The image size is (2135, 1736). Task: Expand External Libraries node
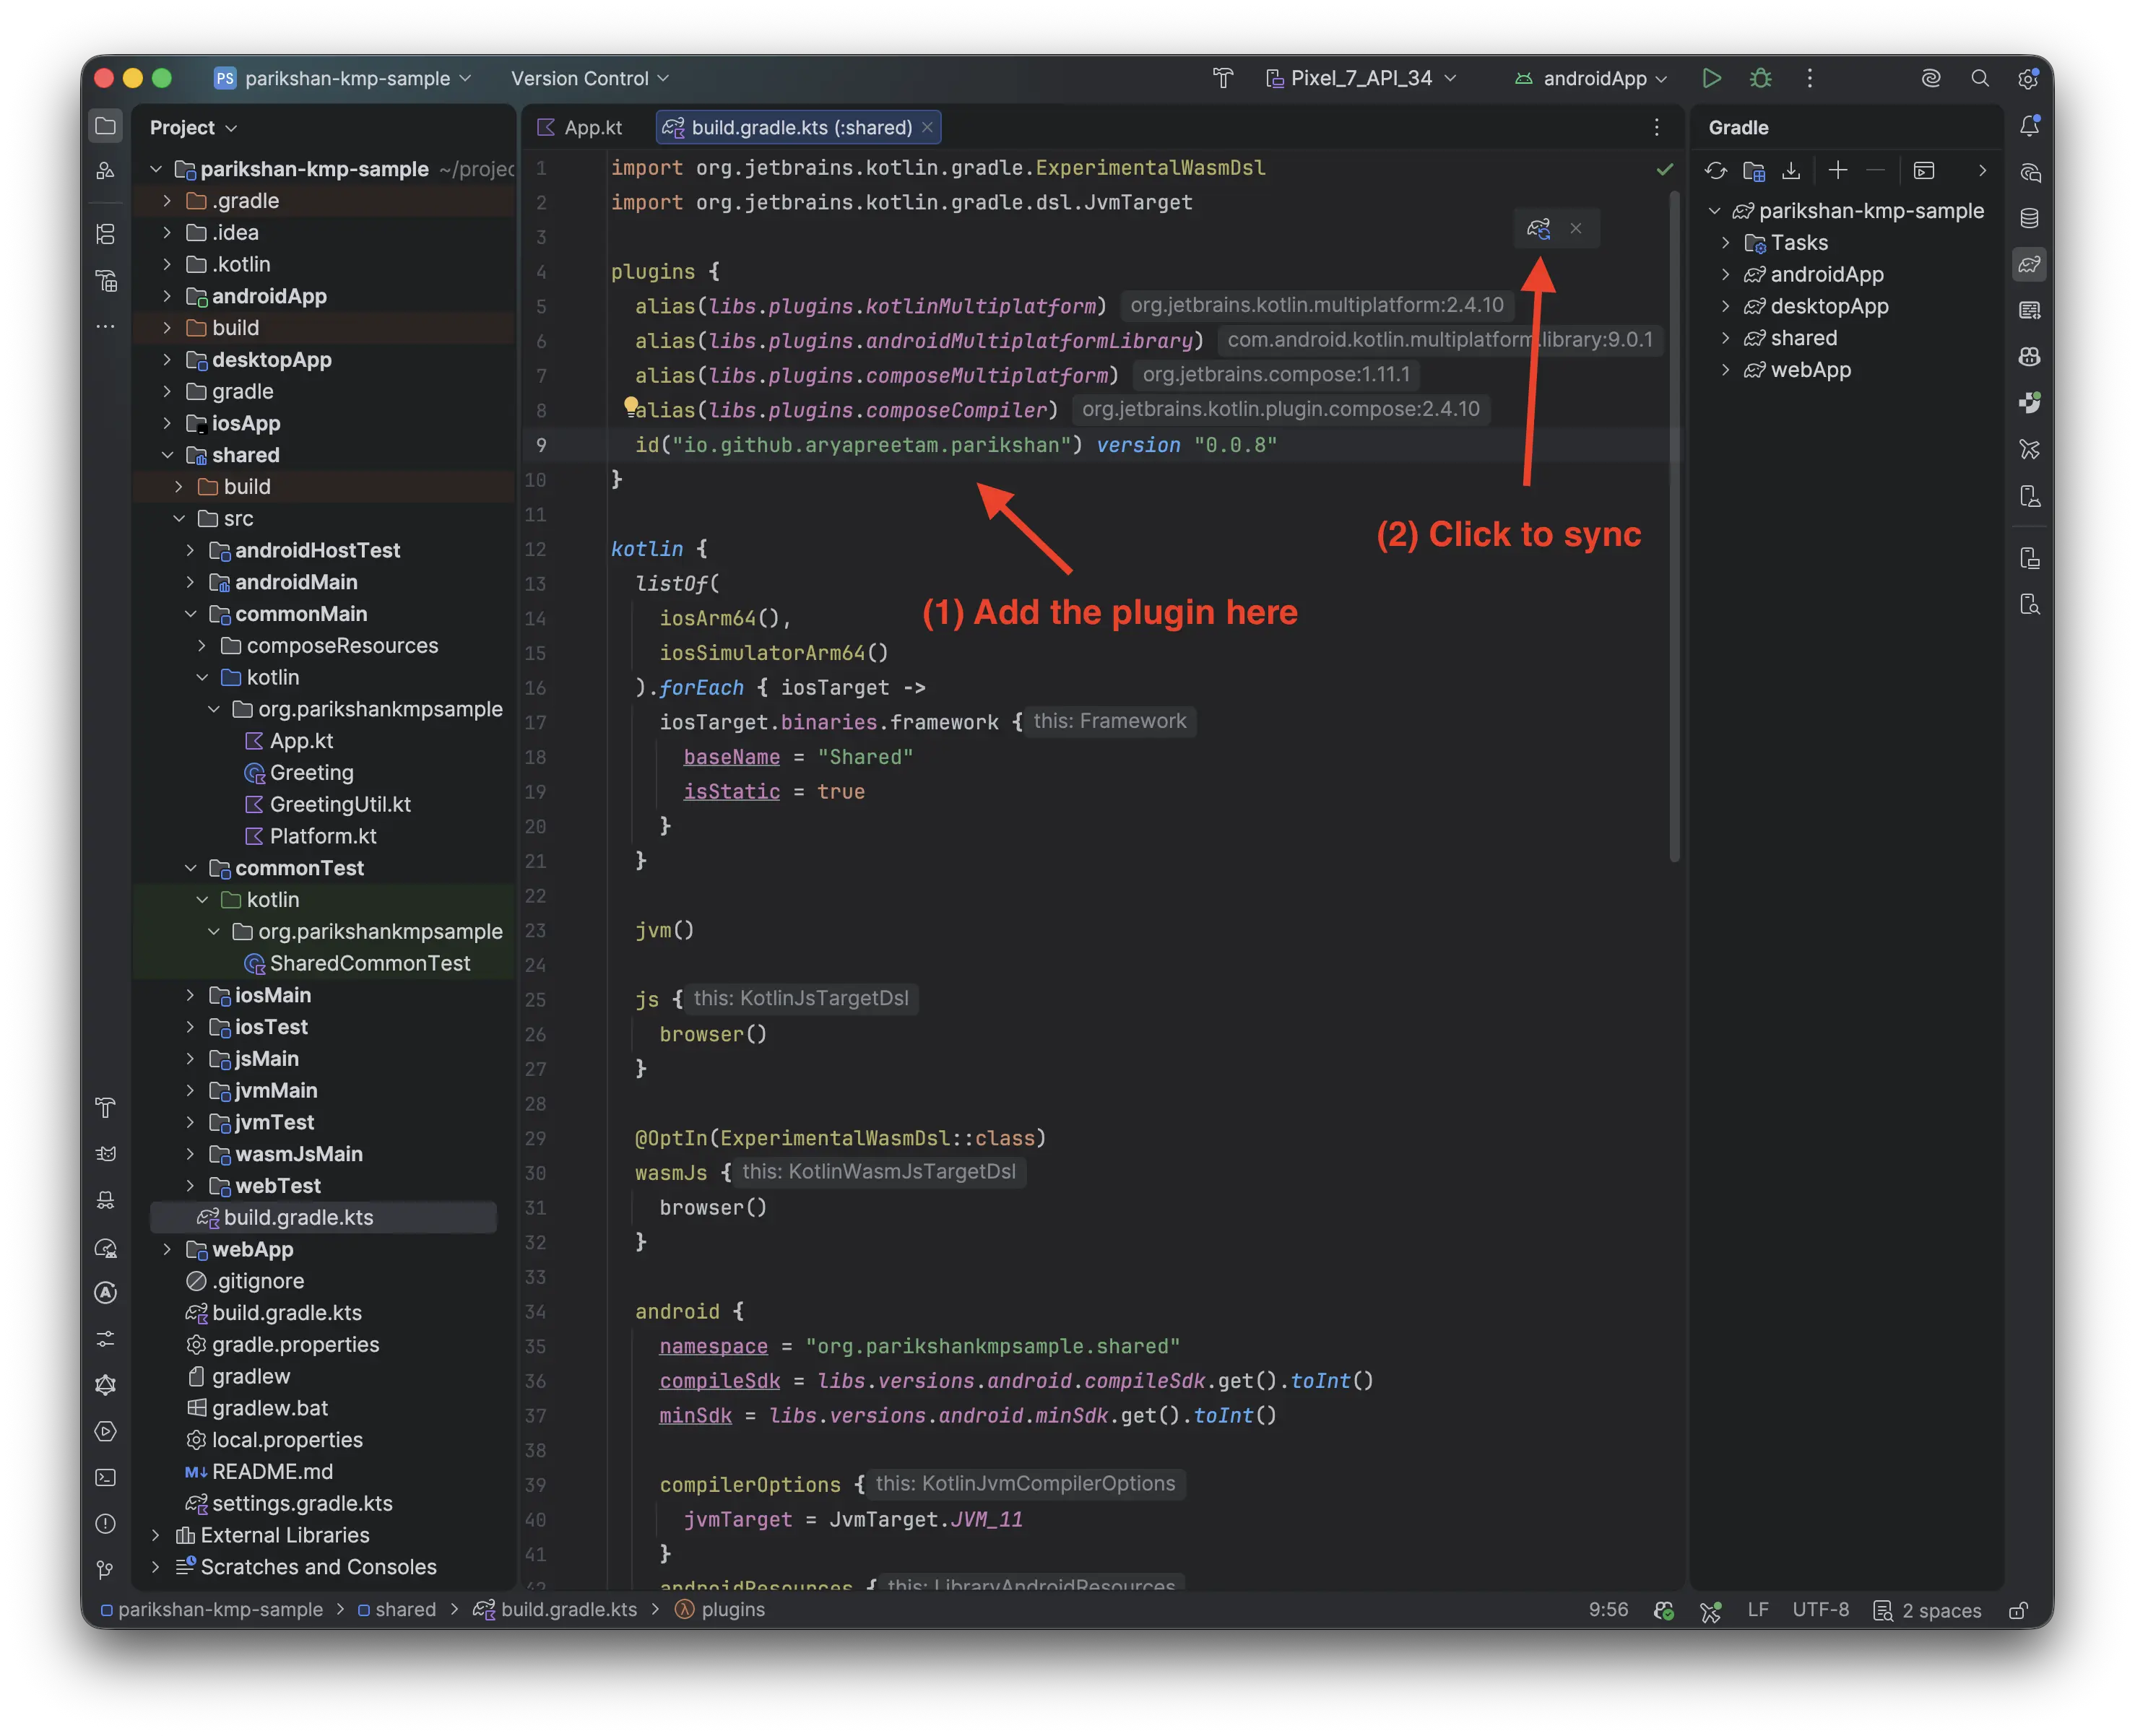click(x=155, y=1535)
